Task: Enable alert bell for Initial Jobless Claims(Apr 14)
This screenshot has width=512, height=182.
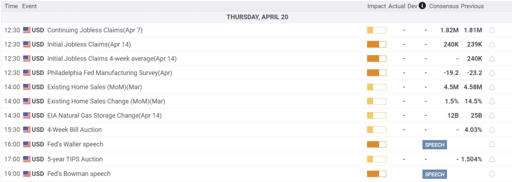Action: pyautogui.click(x=491, y=44)
